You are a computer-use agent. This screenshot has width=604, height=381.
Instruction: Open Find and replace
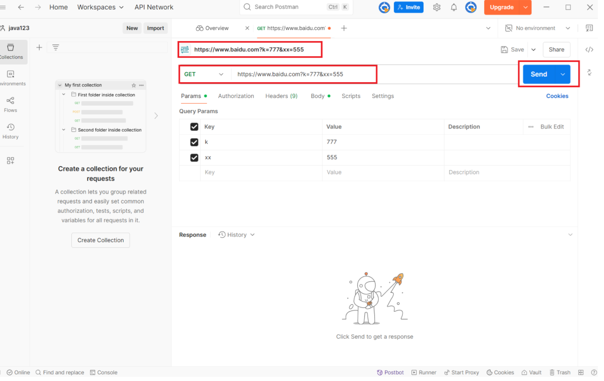(60, 372)
